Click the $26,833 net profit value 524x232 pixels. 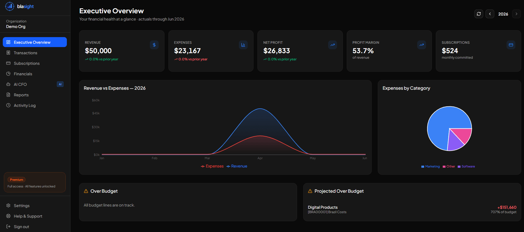tap(277, 51)
